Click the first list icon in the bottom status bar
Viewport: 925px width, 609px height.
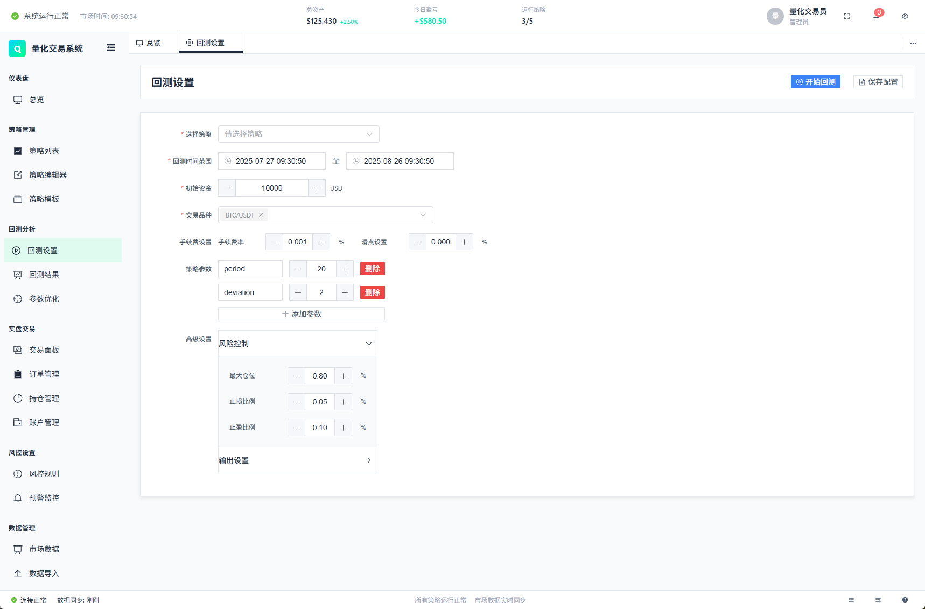pos(851,600)
